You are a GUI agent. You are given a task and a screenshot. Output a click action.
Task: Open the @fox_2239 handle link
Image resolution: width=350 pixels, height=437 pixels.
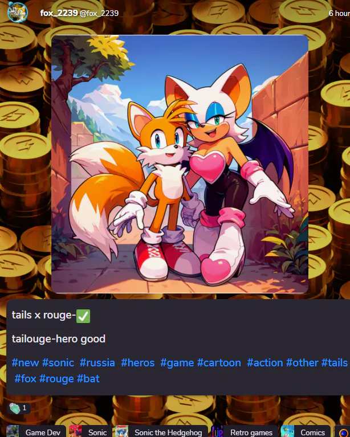99,13
